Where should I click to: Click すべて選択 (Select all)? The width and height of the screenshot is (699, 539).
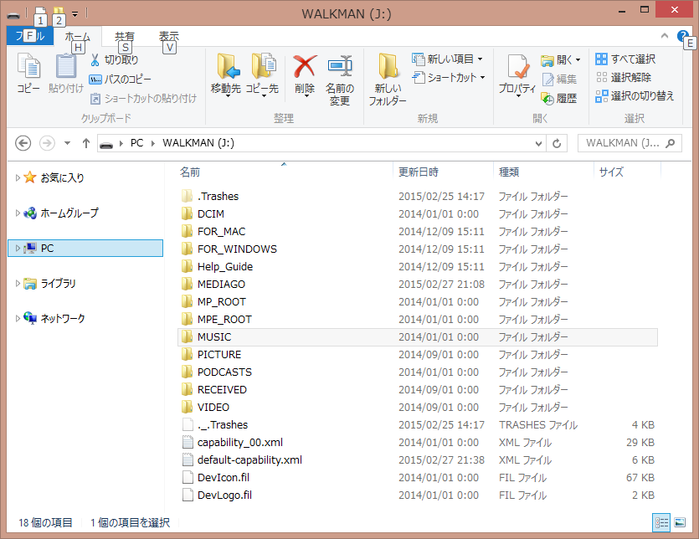pyautogui.click(x=625, y=59)
